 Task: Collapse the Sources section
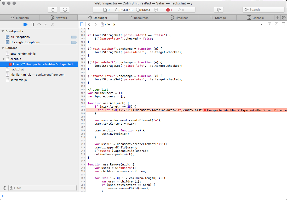pyautogui.click(x=3, y=48)
